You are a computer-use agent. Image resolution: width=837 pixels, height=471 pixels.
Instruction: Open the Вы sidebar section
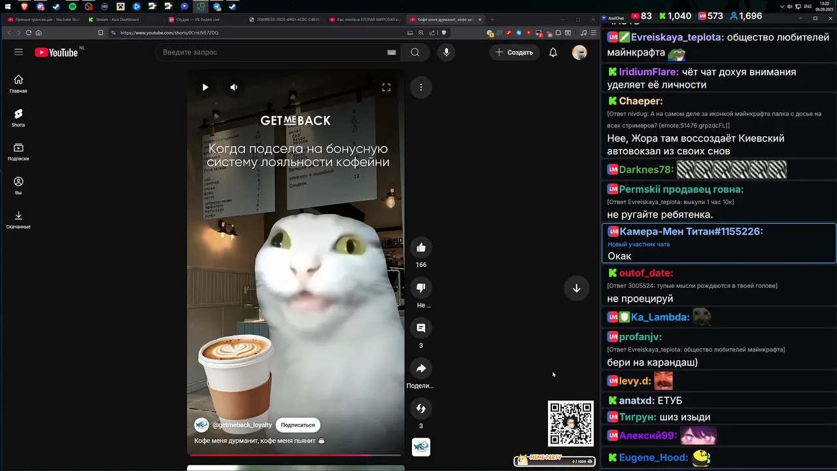(18, 186)
